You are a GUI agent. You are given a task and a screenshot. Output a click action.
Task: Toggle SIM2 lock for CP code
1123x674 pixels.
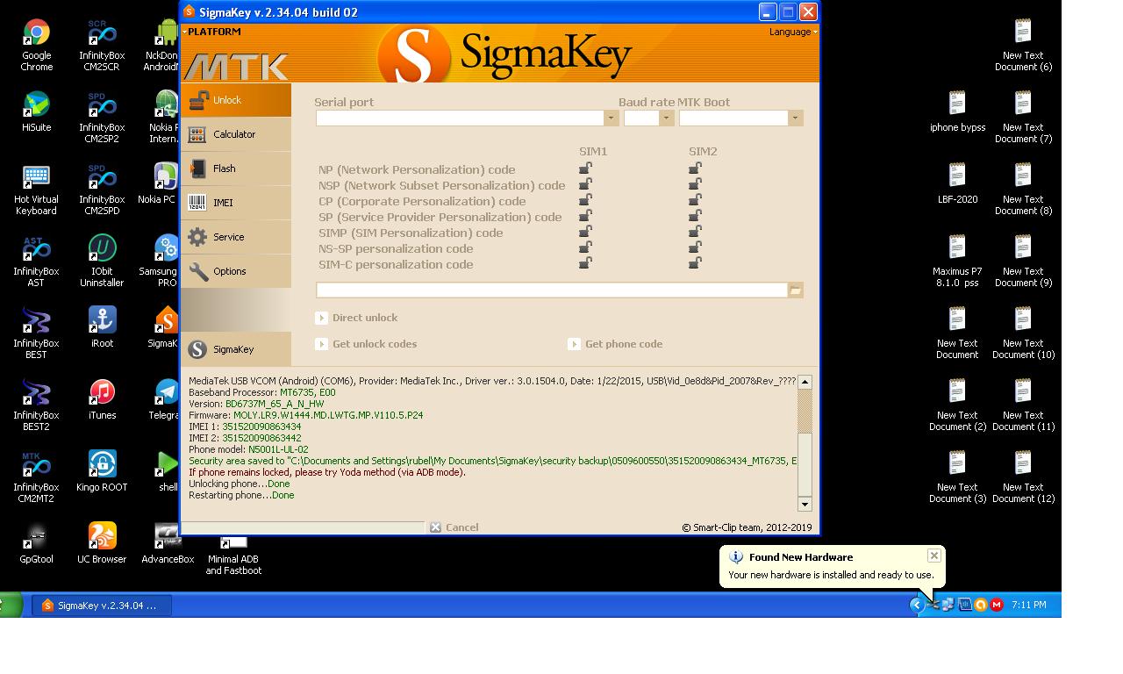(695, 200)
